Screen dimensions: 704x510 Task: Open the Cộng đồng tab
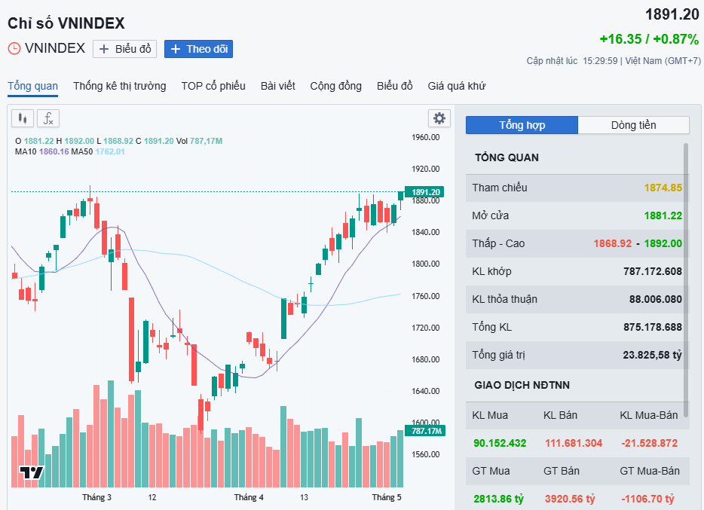coord(336,86)
